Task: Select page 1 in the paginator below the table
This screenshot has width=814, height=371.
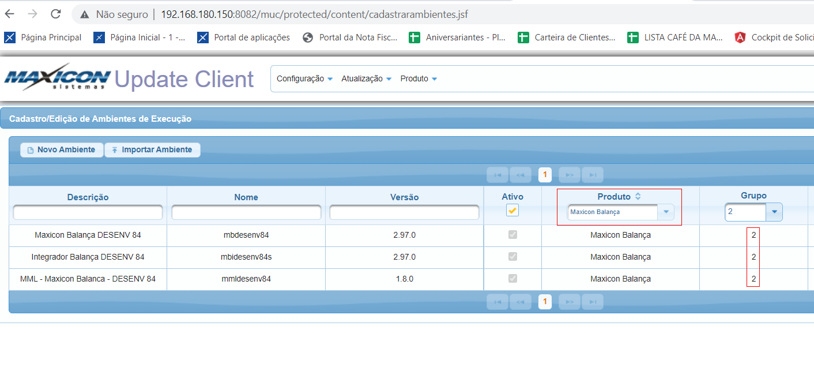Action: (x=545, y=301)
